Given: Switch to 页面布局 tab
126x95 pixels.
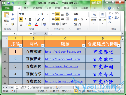Looking at the screenshot, I should [x=38, y=8].
